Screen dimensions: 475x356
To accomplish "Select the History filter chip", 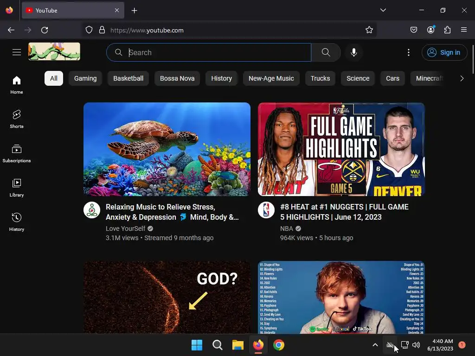I will pos(221,78).
